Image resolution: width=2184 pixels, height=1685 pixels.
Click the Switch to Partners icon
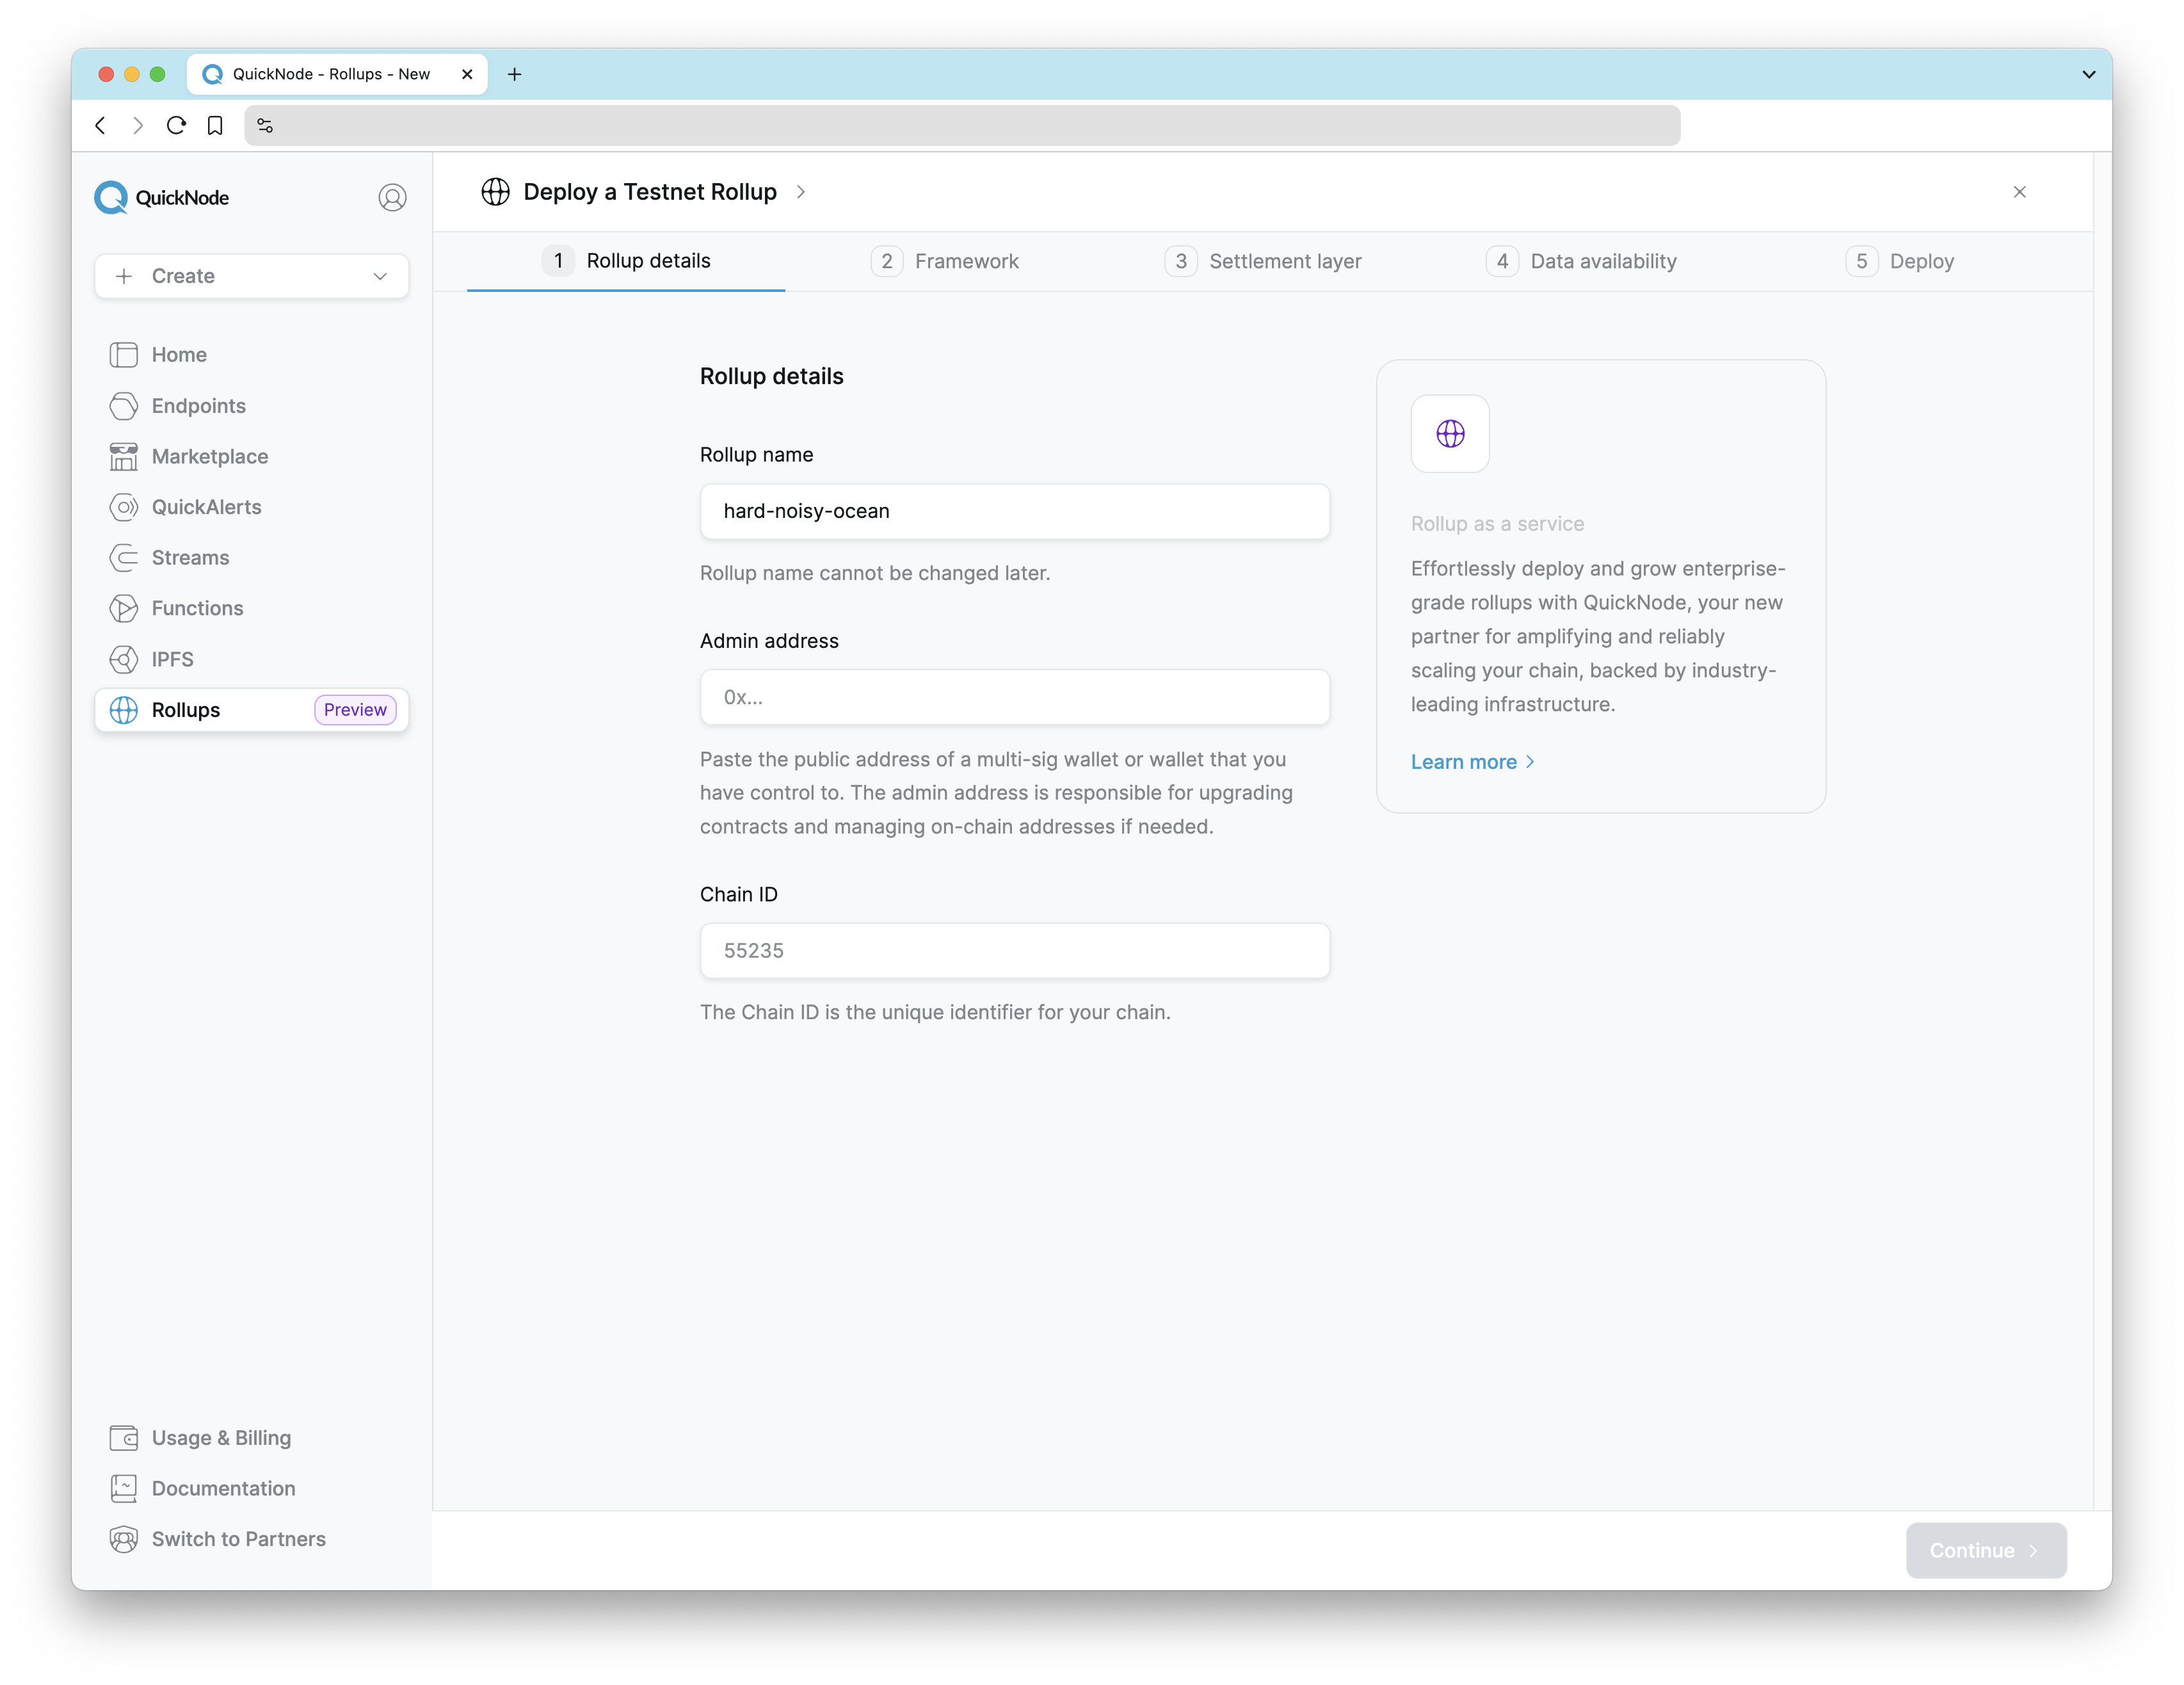coord(124,1540)
